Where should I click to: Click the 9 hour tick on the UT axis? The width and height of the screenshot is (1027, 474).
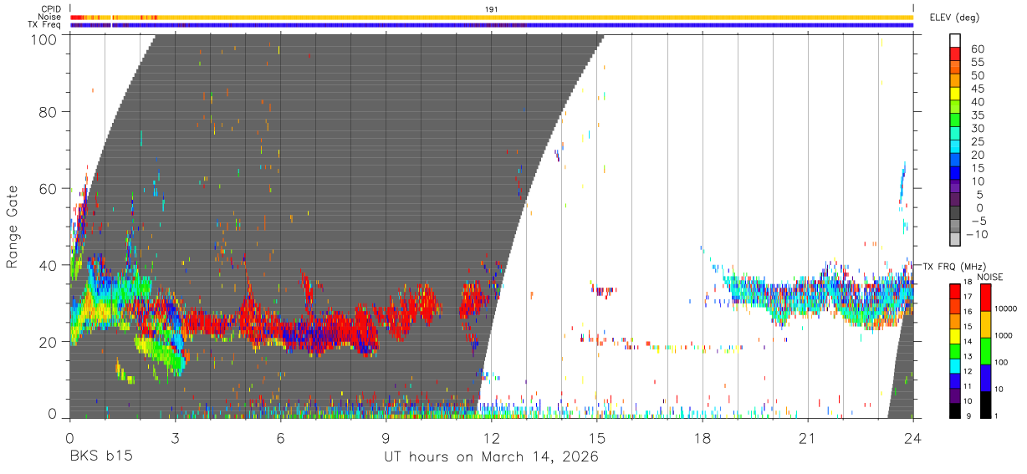pyautogui.click(x=386, y=438)
